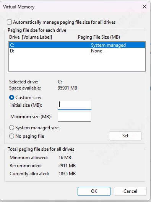
Task: Click the Minimum allowed 16 MB value
Action: point(65,157)
